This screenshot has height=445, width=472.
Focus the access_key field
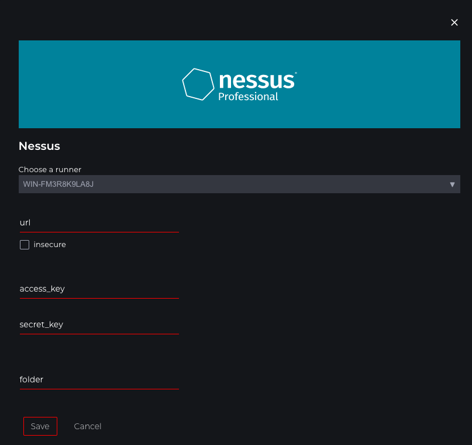[x=99, y=289]
